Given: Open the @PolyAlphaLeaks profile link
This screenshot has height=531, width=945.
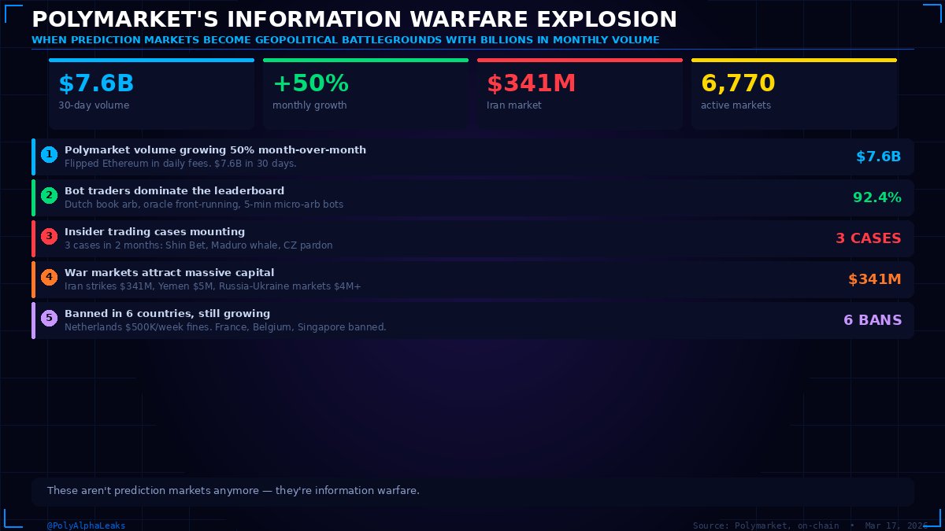Looking at the screenshot, I should click(x=87, y=525).
